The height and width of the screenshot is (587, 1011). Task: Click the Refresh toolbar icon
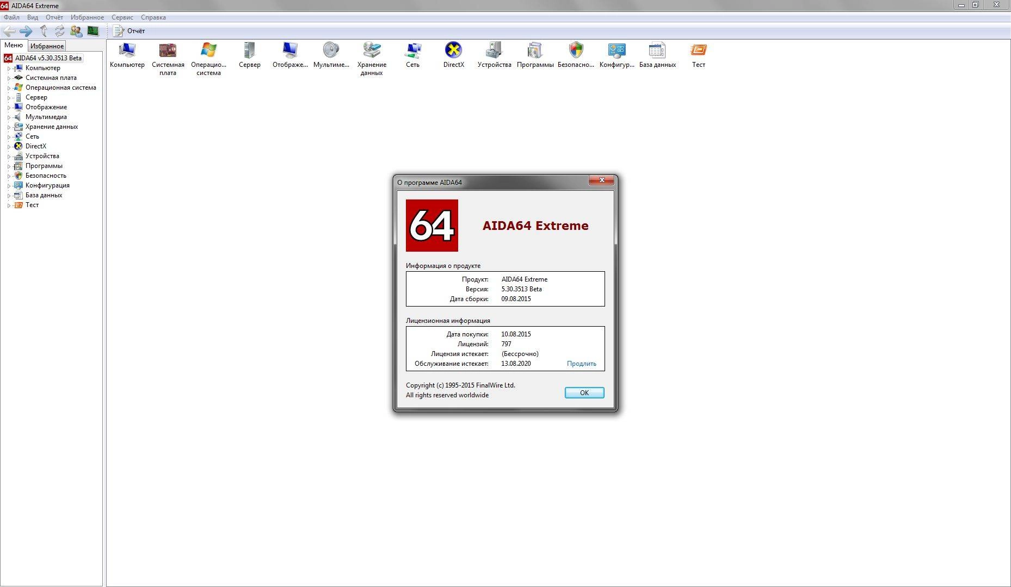point(60,31)
